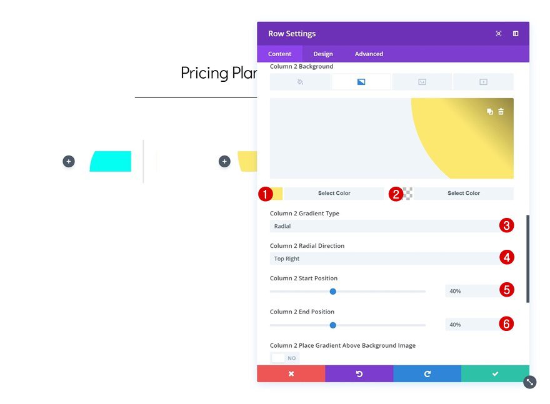Switch to the Design tab
Image resolution: width=550 pixels, height=404 pixels.
click(x=323, y=54)
